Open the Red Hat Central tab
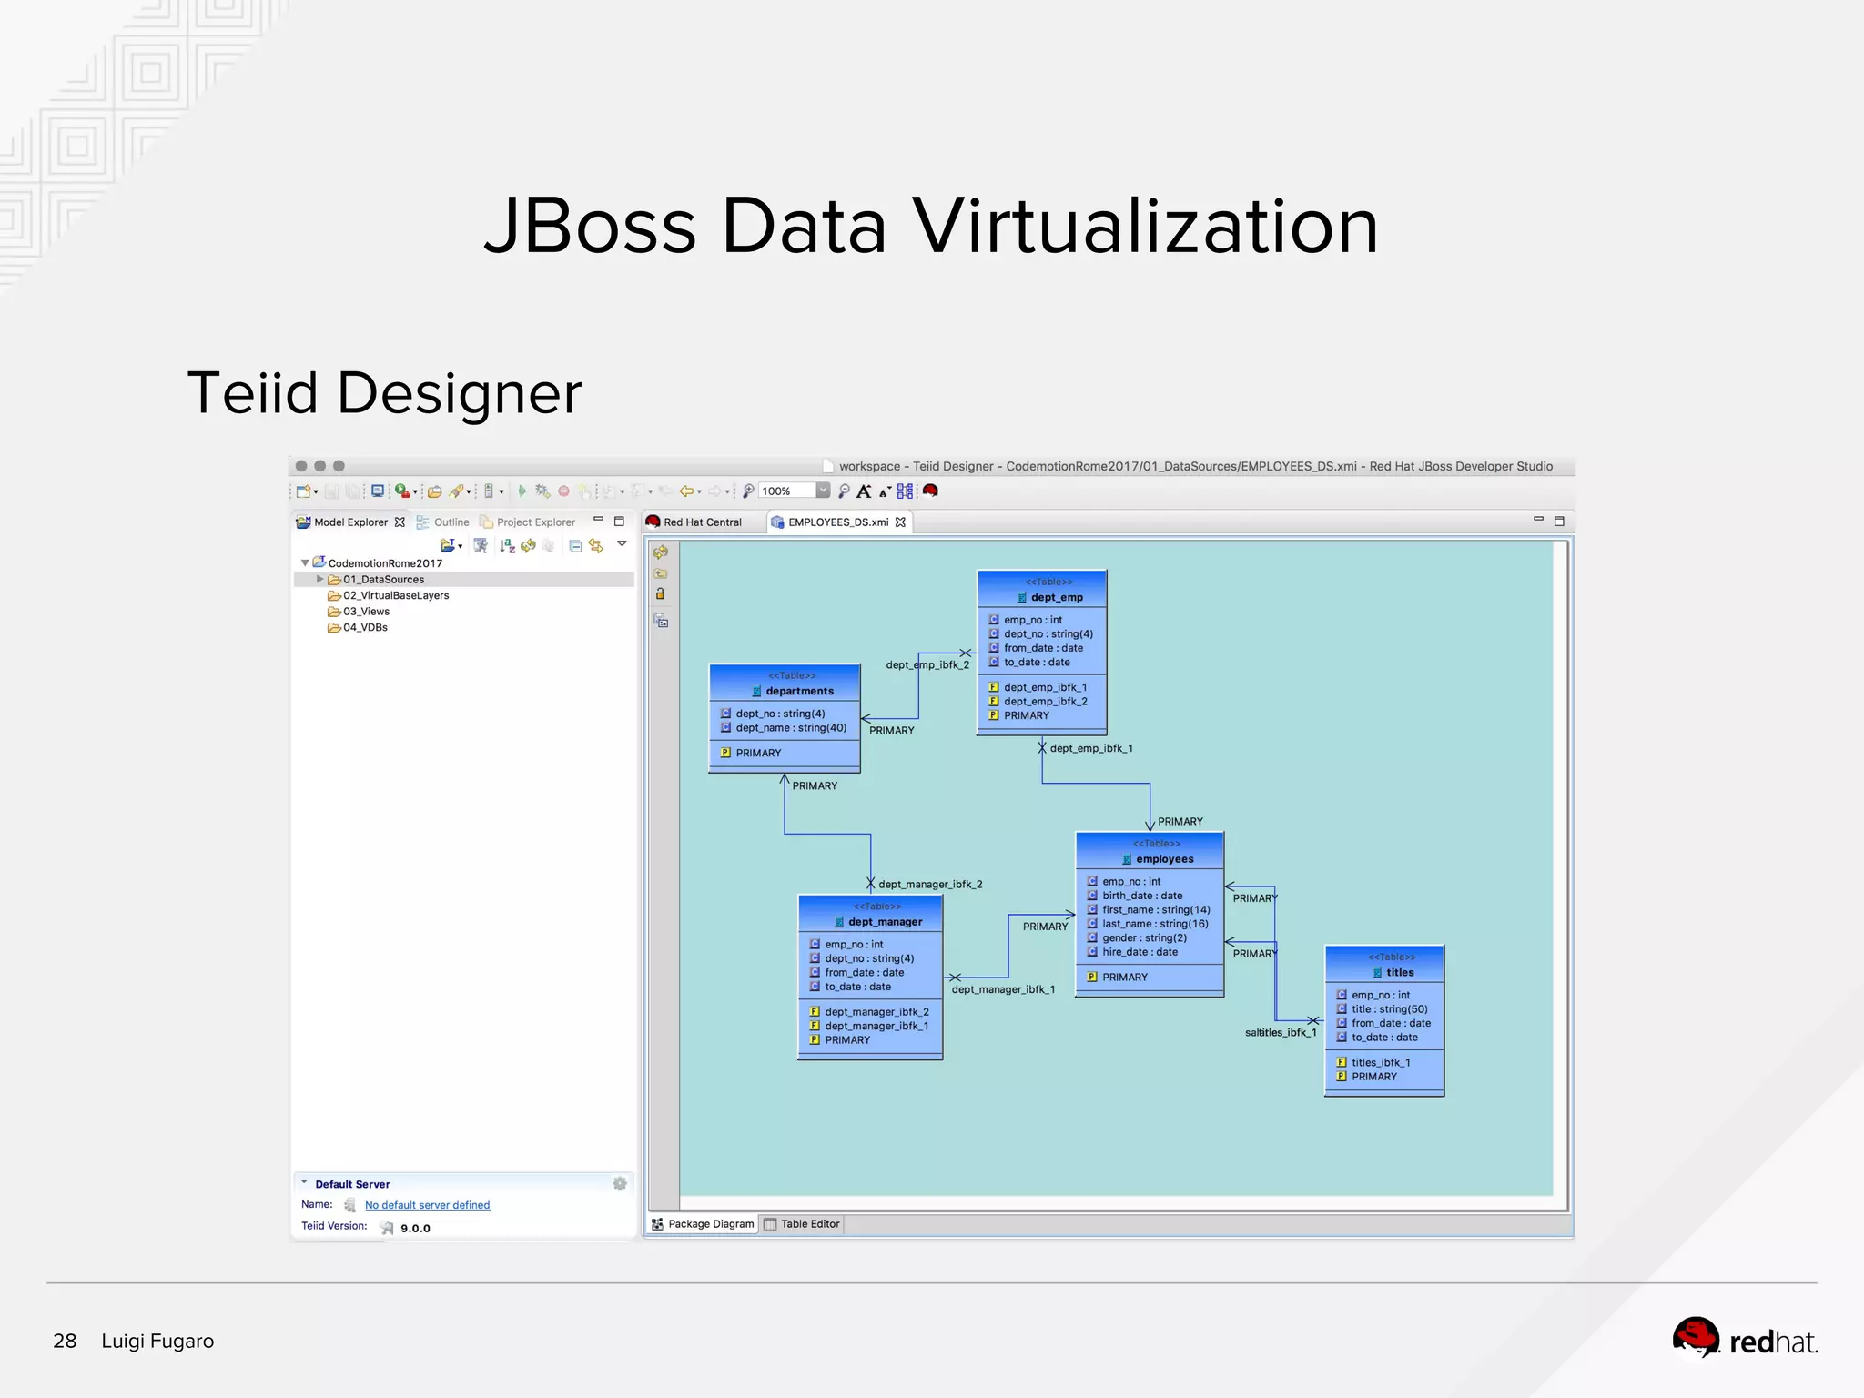This screenshot has height=1398, width=1864. tap(694, 522)
